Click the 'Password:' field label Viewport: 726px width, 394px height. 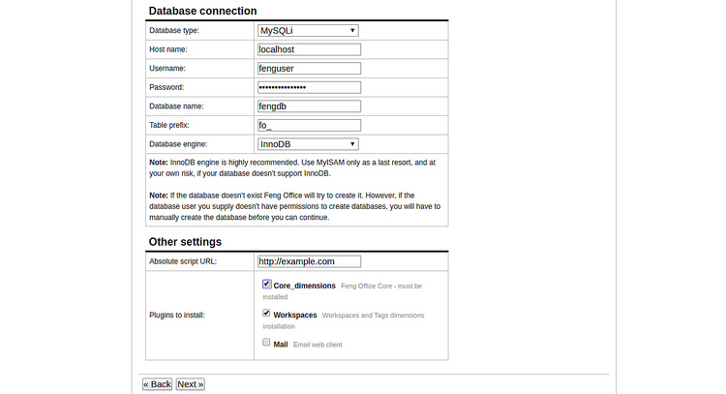coord(167,87)
